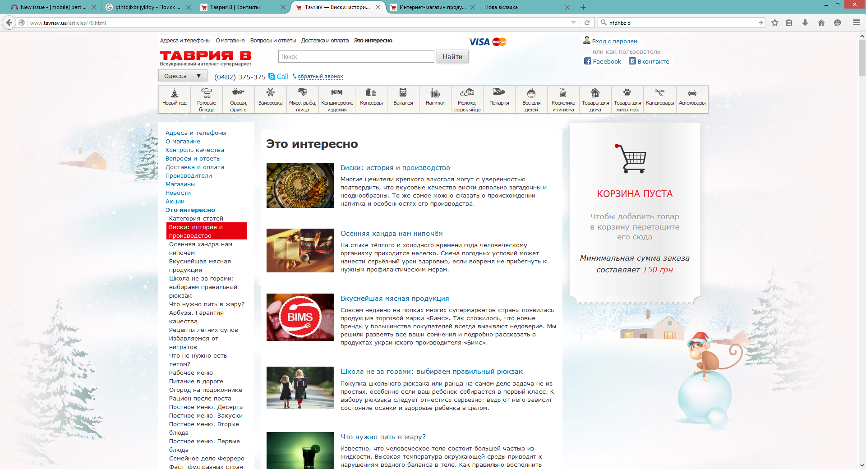This screenshot has height=469, width=866.
Task: Click the обратный звонок callback link
Action: click(x=320, y=76)
